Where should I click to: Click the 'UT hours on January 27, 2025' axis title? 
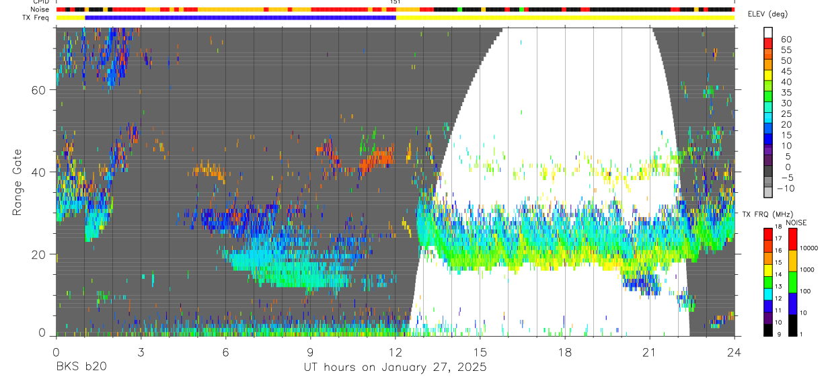tap(393, 368)
